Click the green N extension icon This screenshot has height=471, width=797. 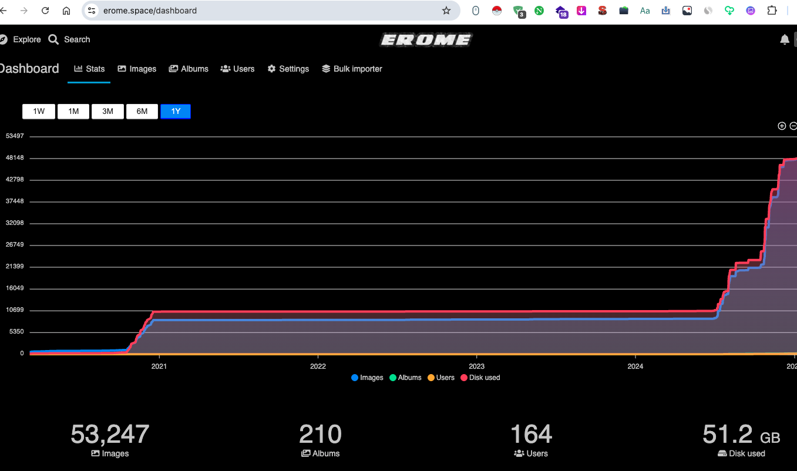point(539,11)
